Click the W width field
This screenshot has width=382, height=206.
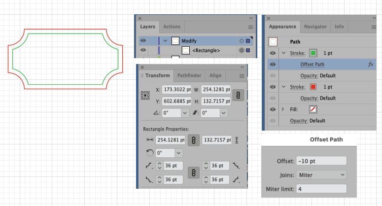pyautogui.click(x=216, y=90)
